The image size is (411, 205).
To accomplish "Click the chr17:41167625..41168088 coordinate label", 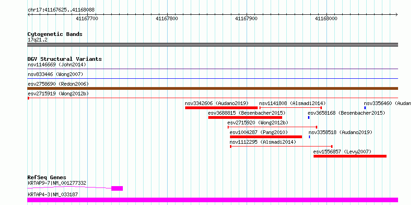I will click(61, 10).
